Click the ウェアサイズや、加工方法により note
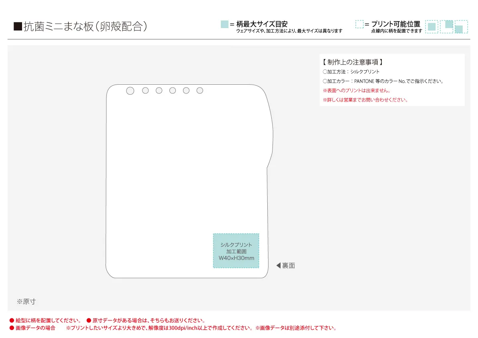The height and width of the screenshot is (338, 478). pos(289,31)
